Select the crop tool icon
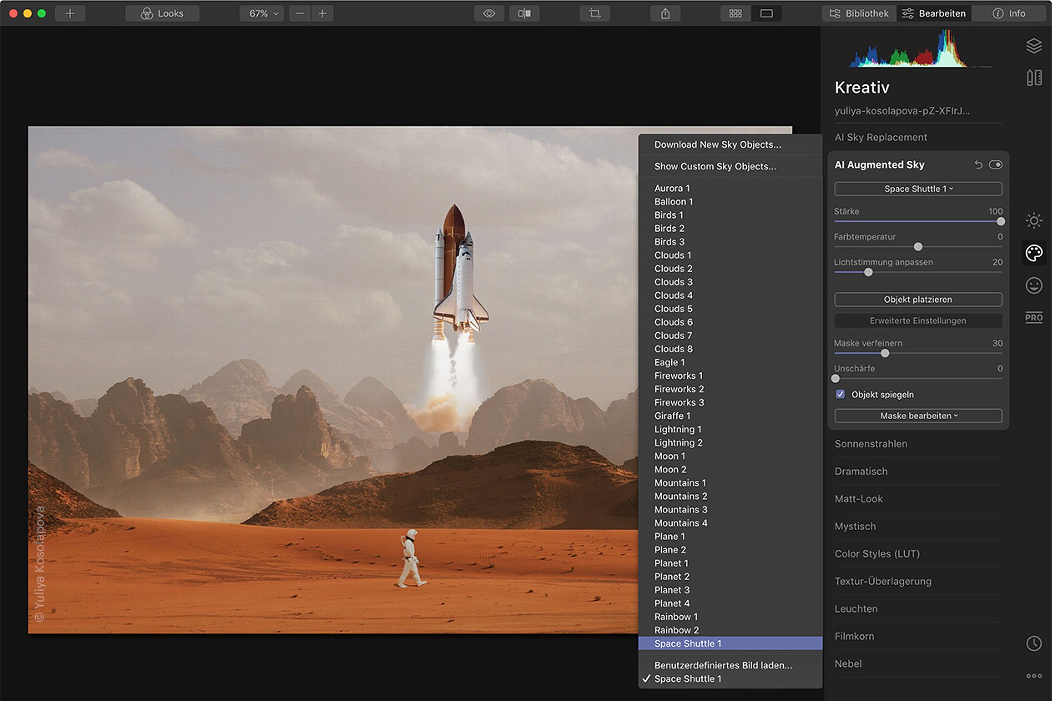This screenshot has width=1052, height=701. pyautogui.click(x=595, y=13)
